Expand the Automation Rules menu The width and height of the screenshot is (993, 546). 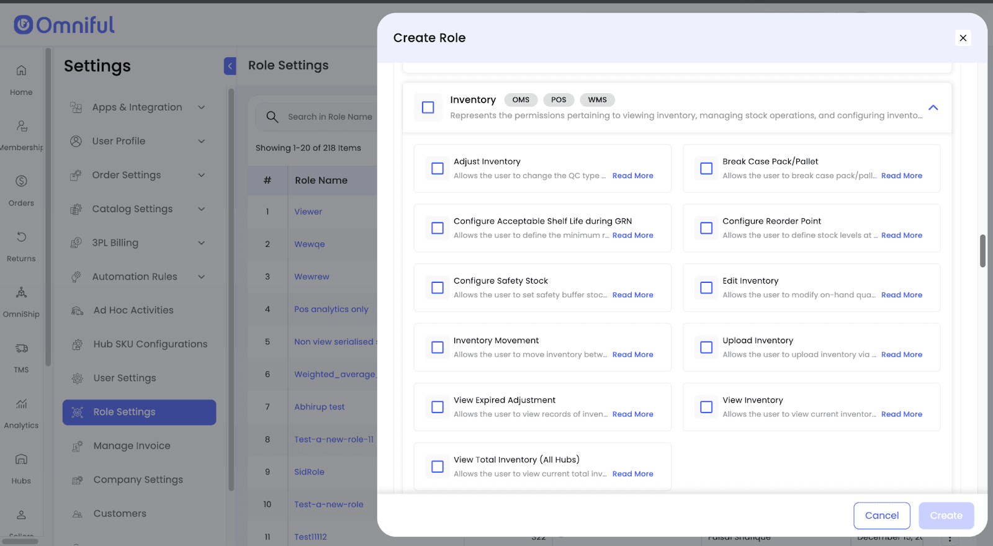pyautogui.click(x=201, y=277)
